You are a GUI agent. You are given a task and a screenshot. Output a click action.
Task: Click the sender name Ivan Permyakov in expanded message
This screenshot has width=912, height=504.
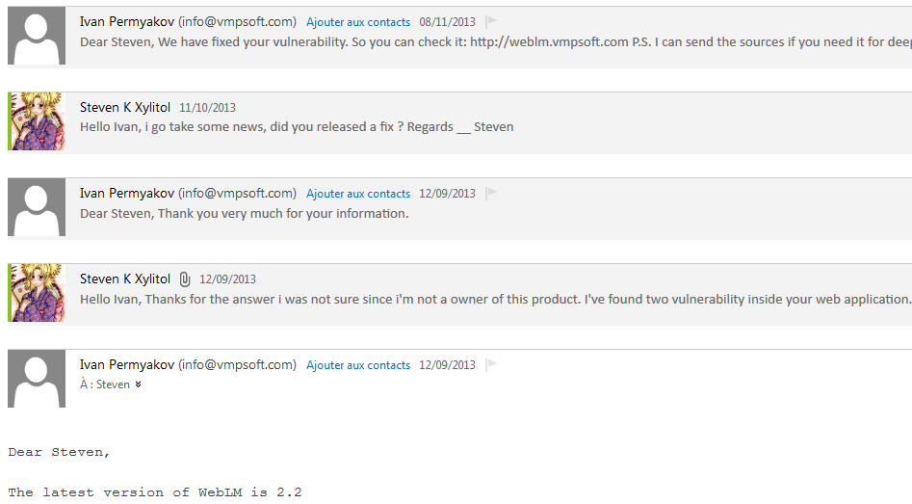click(127, 365)
